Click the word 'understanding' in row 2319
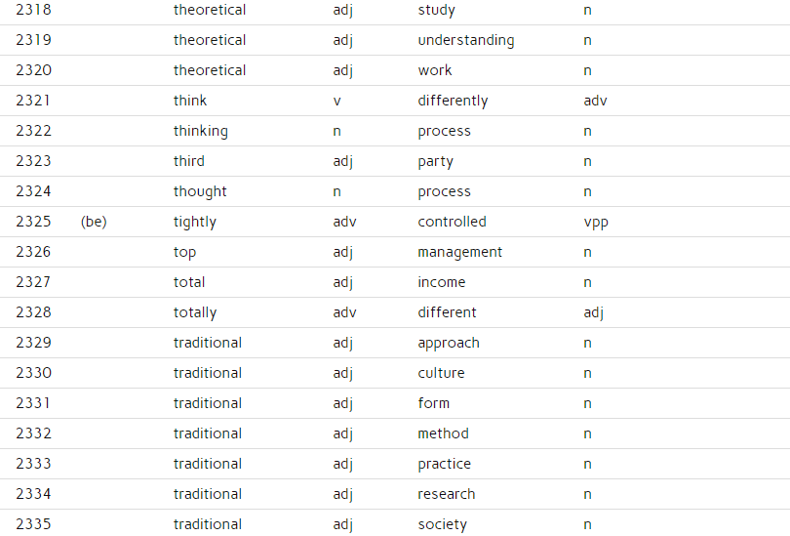 pyautogui.click(x=466, y=40)
